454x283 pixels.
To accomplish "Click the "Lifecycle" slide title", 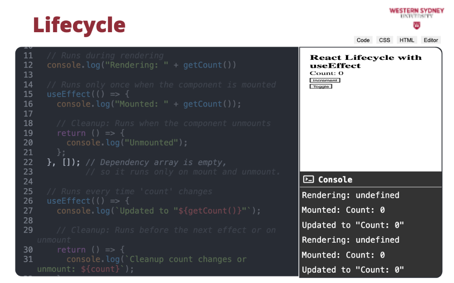I will (x=79, y=25).
